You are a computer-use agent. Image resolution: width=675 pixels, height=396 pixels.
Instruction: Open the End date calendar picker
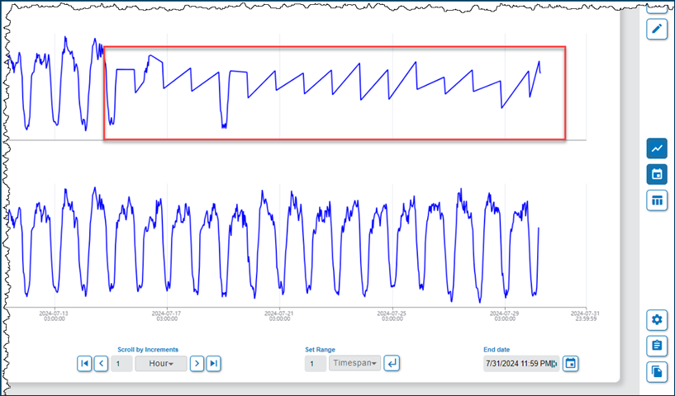pyautogui.click(x=570, y=363)
